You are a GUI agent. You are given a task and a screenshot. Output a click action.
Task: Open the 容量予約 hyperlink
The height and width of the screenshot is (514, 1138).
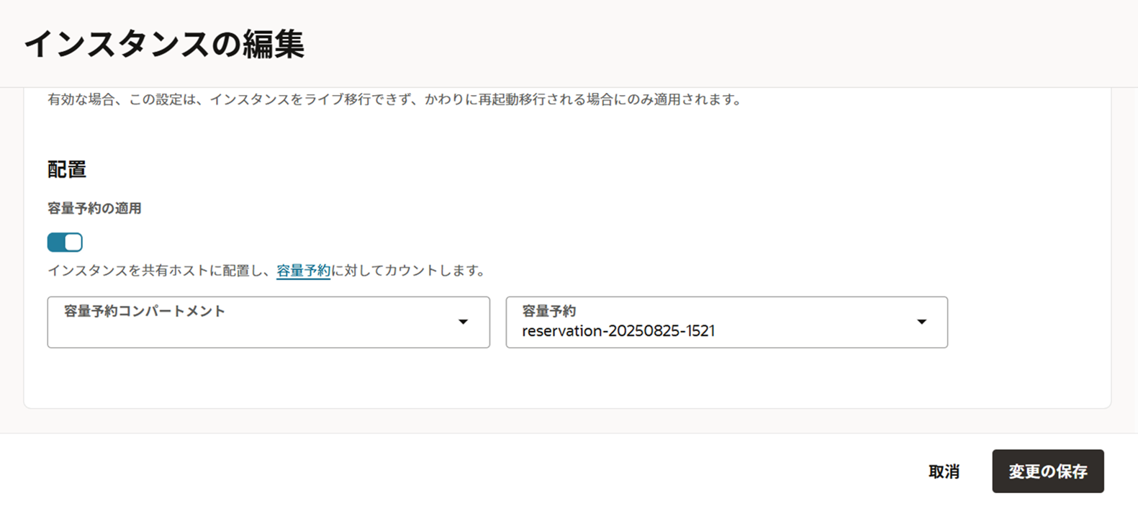click(x=303, y=271)
